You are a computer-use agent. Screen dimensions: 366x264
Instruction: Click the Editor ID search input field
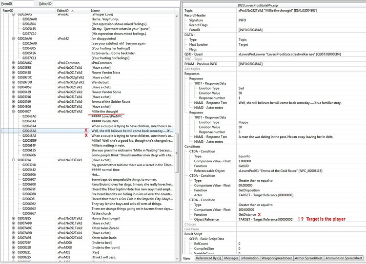coord(116,4)
